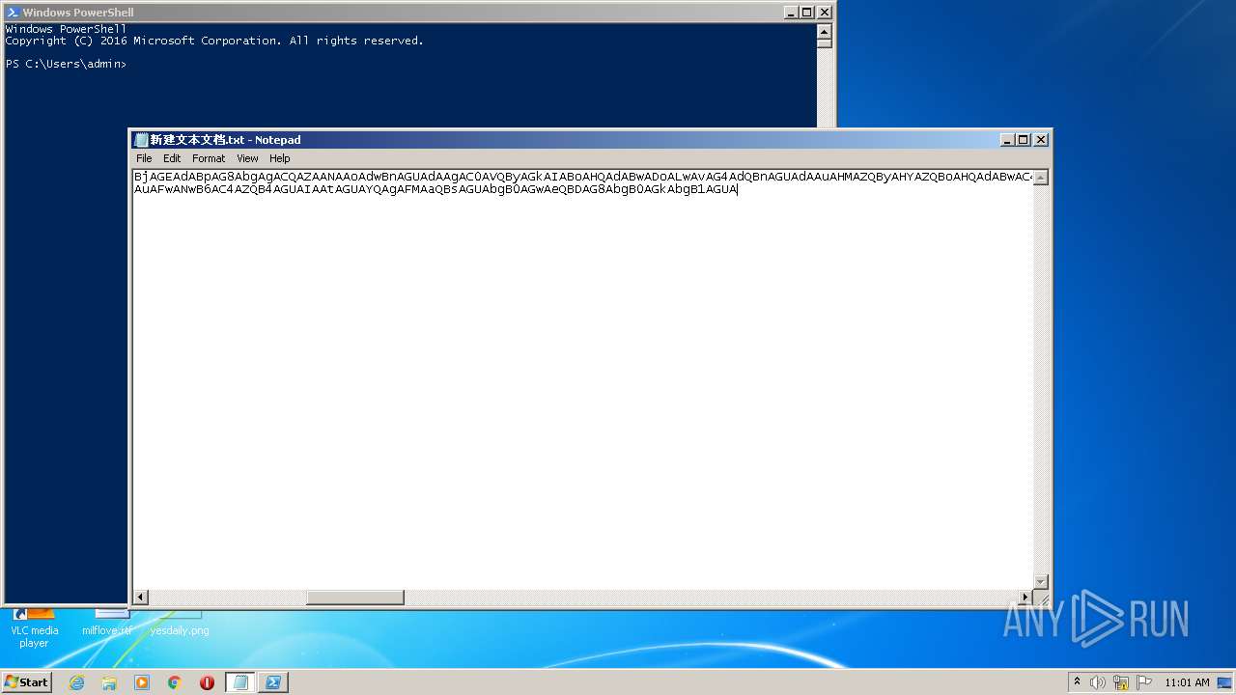This screenshot has width=1236, height=695.
Task: Open the File menu in Notepad
Action: click(144, 158)
